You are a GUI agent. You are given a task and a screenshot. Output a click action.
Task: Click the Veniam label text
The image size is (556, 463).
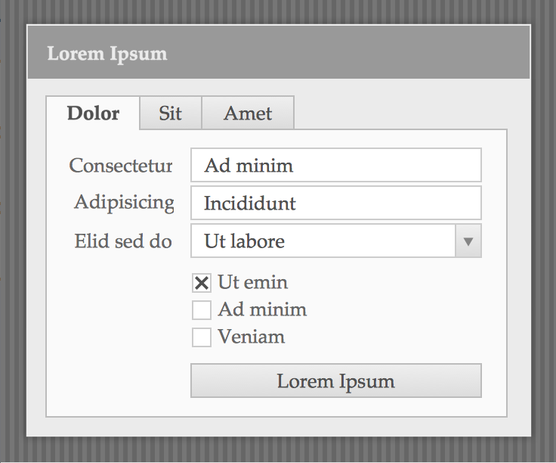[251, 337]
